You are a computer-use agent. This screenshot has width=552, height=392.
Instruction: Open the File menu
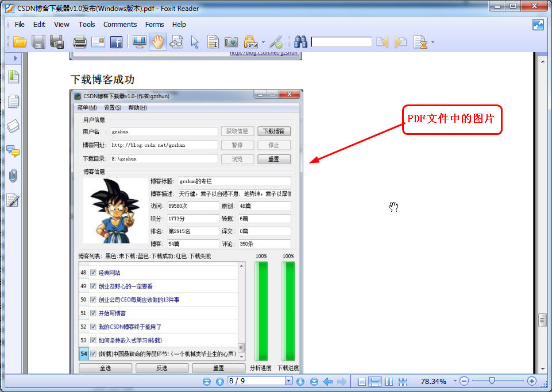pos(20,24)
